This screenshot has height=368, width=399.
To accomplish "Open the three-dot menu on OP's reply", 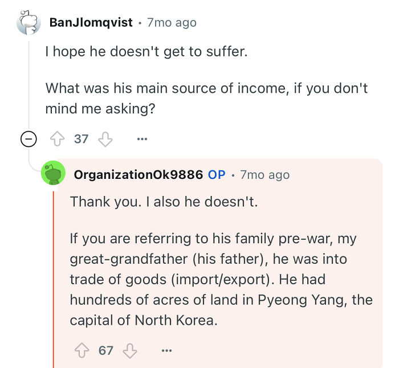I will (166, 350).
